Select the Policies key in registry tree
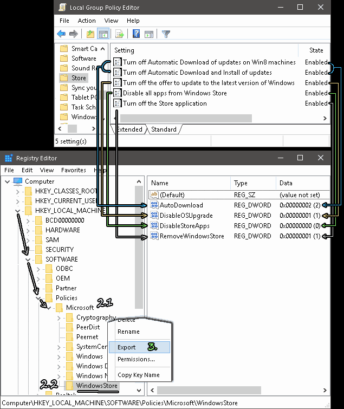344x409 pixels. (67, 298)
